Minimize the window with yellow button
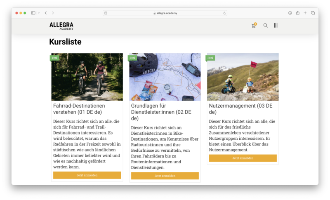This screenshot has height=200, width=330. point(21,13)
